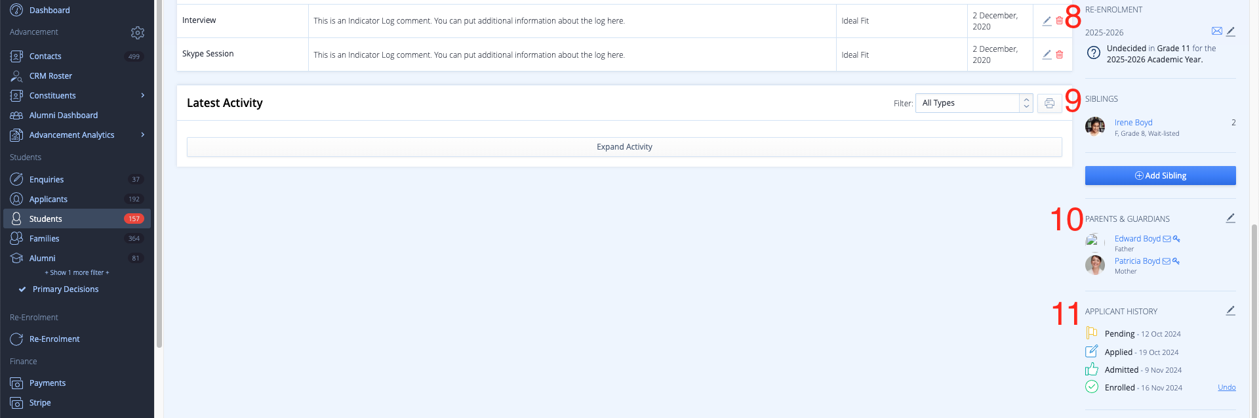
Task: Undo the Enrolled status
Action: tap(1226, 388)
